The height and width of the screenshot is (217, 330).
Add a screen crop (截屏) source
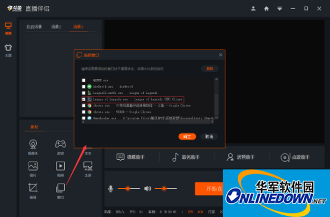(x=33, y=191)
